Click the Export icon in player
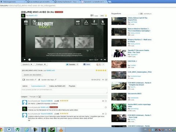176x132 pixels. click(x=86, y=22)
